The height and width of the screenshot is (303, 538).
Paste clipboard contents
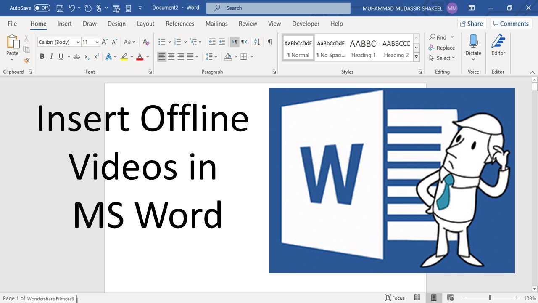click(12, 45)
